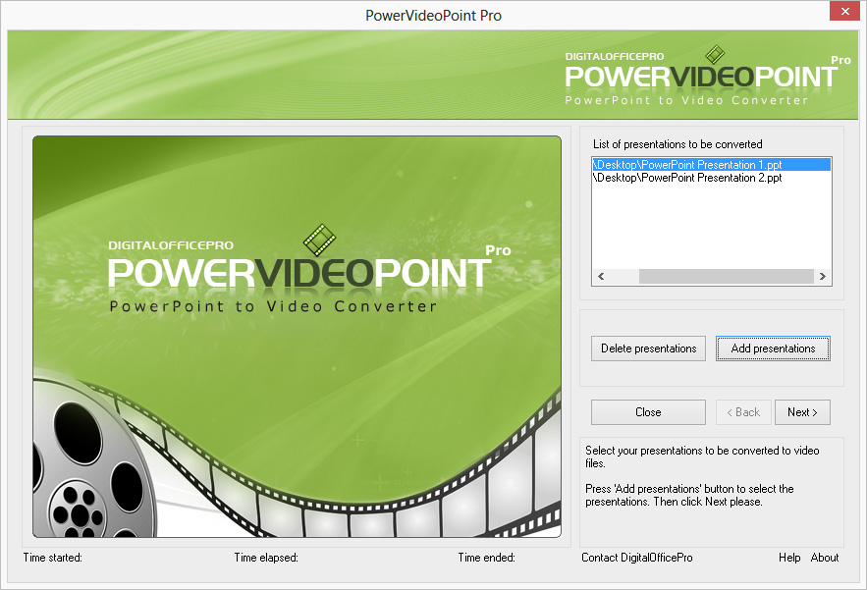Viewport: 867px width, 590px height.
Task: Open Help
Action: click(789, 558)
